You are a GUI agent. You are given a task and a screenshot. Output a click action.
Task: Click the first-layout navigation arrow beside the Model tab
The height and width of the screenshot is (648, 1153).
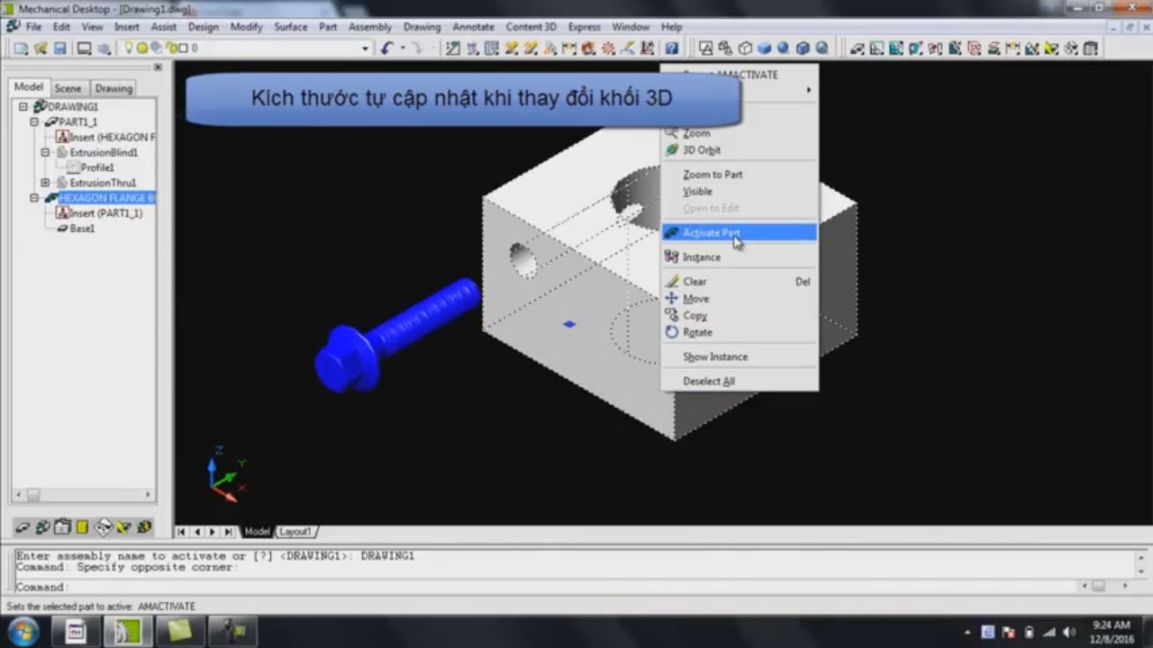click(182, 532)
